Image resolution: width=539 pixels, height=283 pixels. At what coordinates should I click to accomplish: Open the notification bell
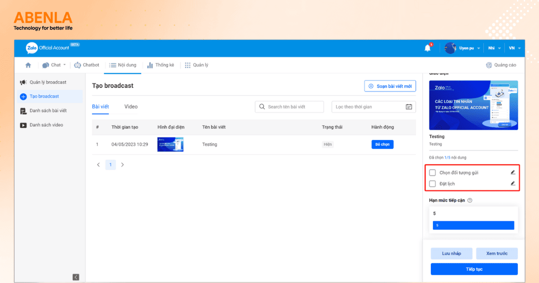tap(428, 48)
